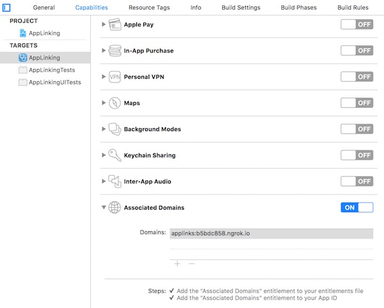Select the AppLinking target
Viewport: 384px width, 308px height.
(x=45, y=58)
